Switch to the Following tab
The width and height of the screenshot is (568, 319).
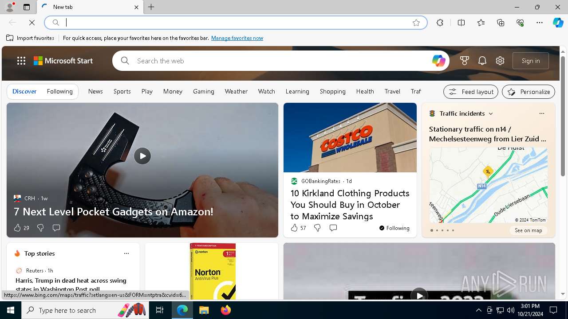click(59, 91)
